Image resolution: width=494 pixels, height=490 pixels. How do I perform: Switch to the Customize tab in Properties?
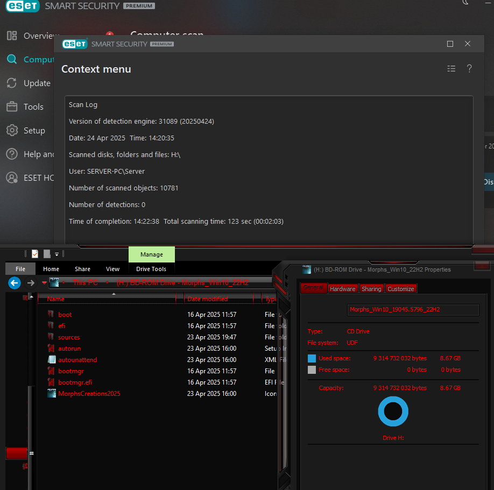tap(401, 289)
